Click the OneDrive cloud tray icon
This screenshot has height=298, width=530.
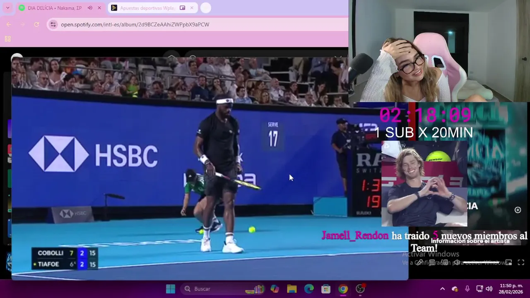pos(455,289)
